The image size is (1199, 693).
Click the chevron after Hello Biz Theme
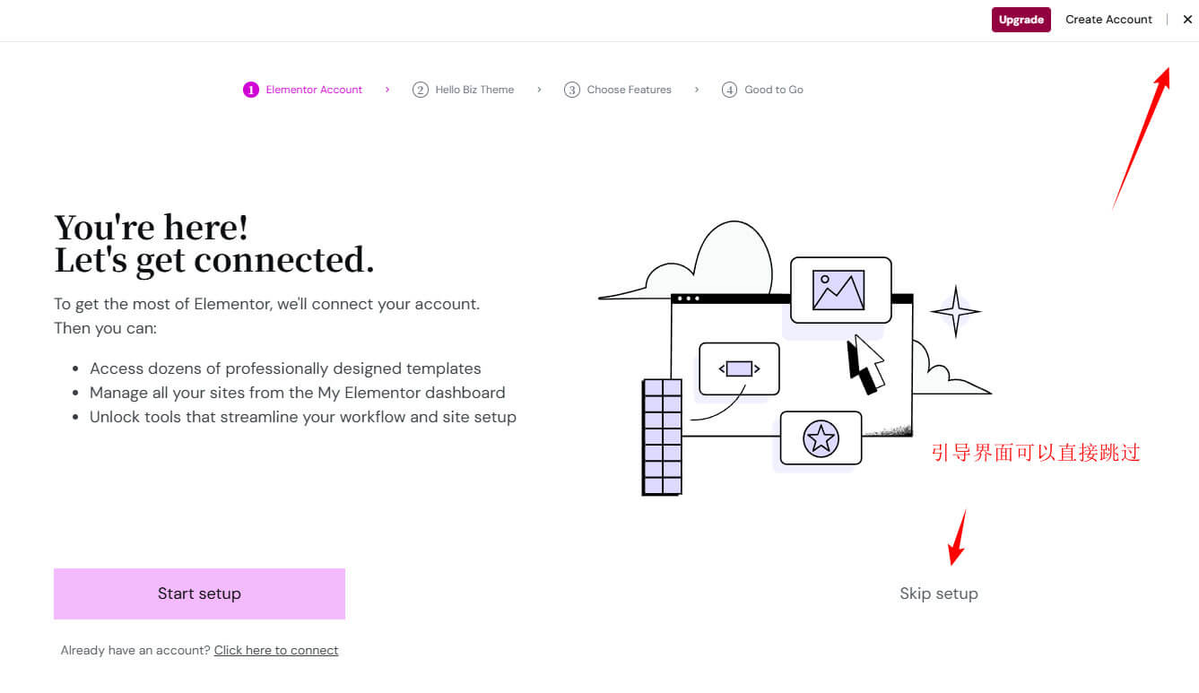coord(539,90)
